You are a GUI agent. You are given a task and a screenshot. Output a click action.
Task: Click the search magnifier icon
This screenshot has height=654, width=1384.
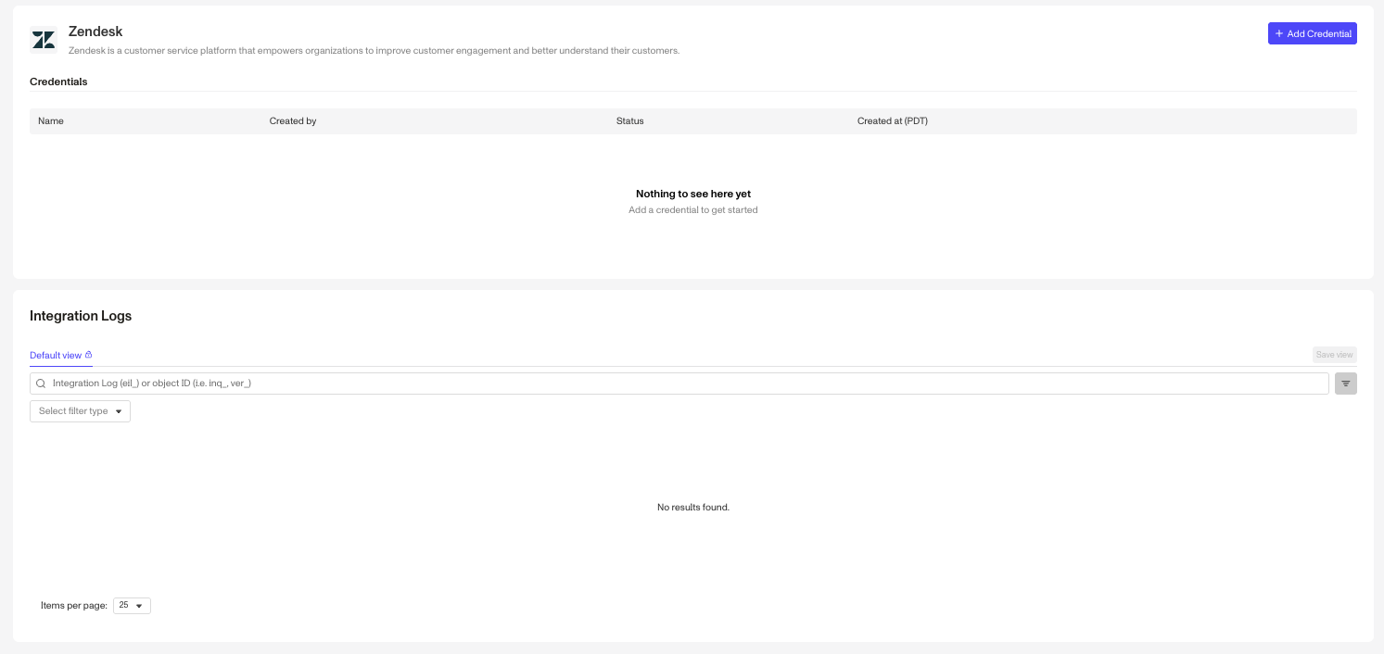[41, 384]
